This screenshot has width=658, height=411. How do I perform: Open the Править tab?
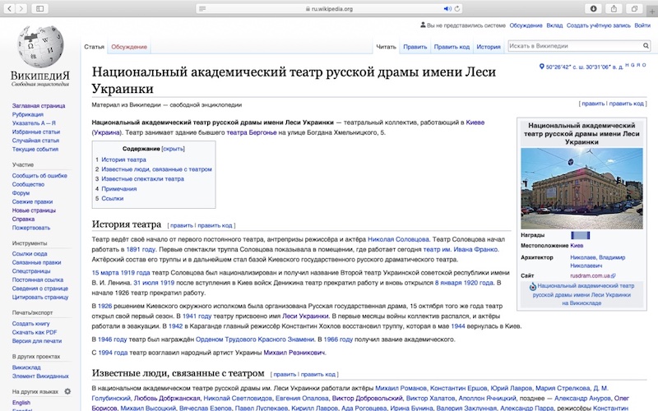tap(415, 47)
